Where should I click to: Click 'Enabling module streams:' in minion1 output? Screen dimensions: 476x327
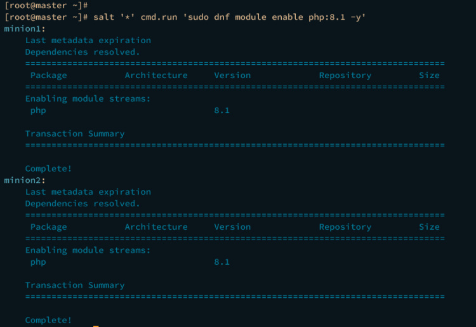pos(88,98)
